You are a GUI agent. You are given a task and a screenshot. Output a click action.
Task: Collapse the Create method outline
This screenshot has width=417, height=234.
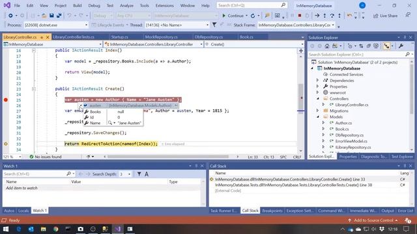34,89
